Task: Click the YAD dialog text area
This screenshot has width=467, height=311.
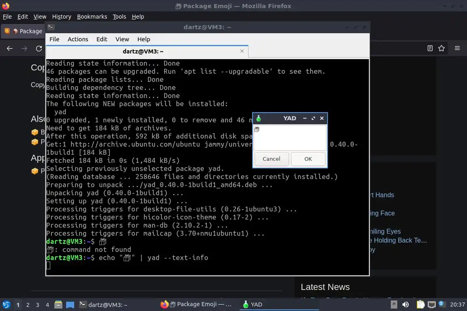Action: point(290,138)
